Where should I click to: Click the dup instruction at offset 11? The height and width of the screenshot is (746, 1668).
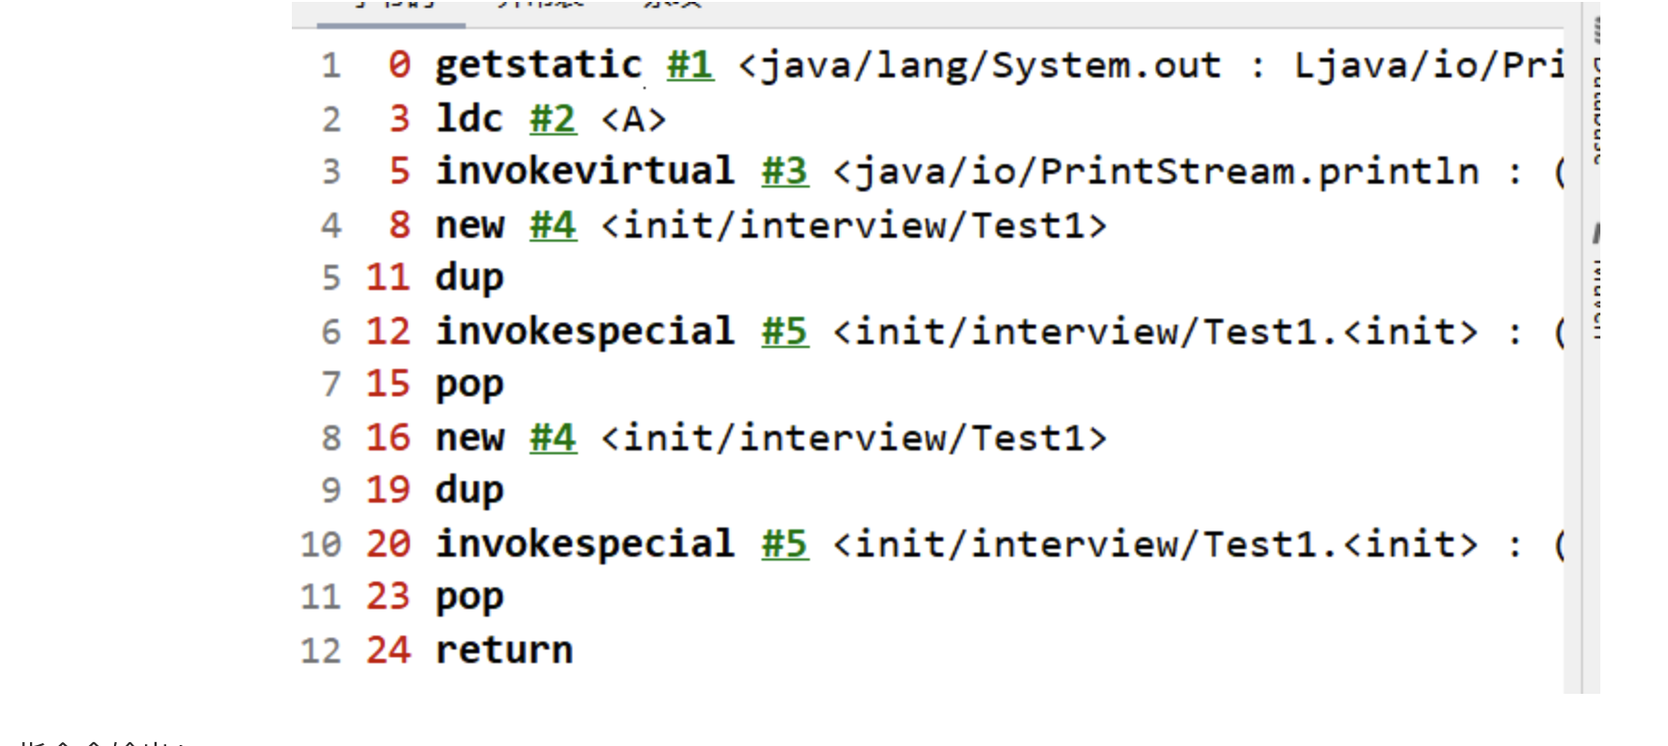[470, 278]
